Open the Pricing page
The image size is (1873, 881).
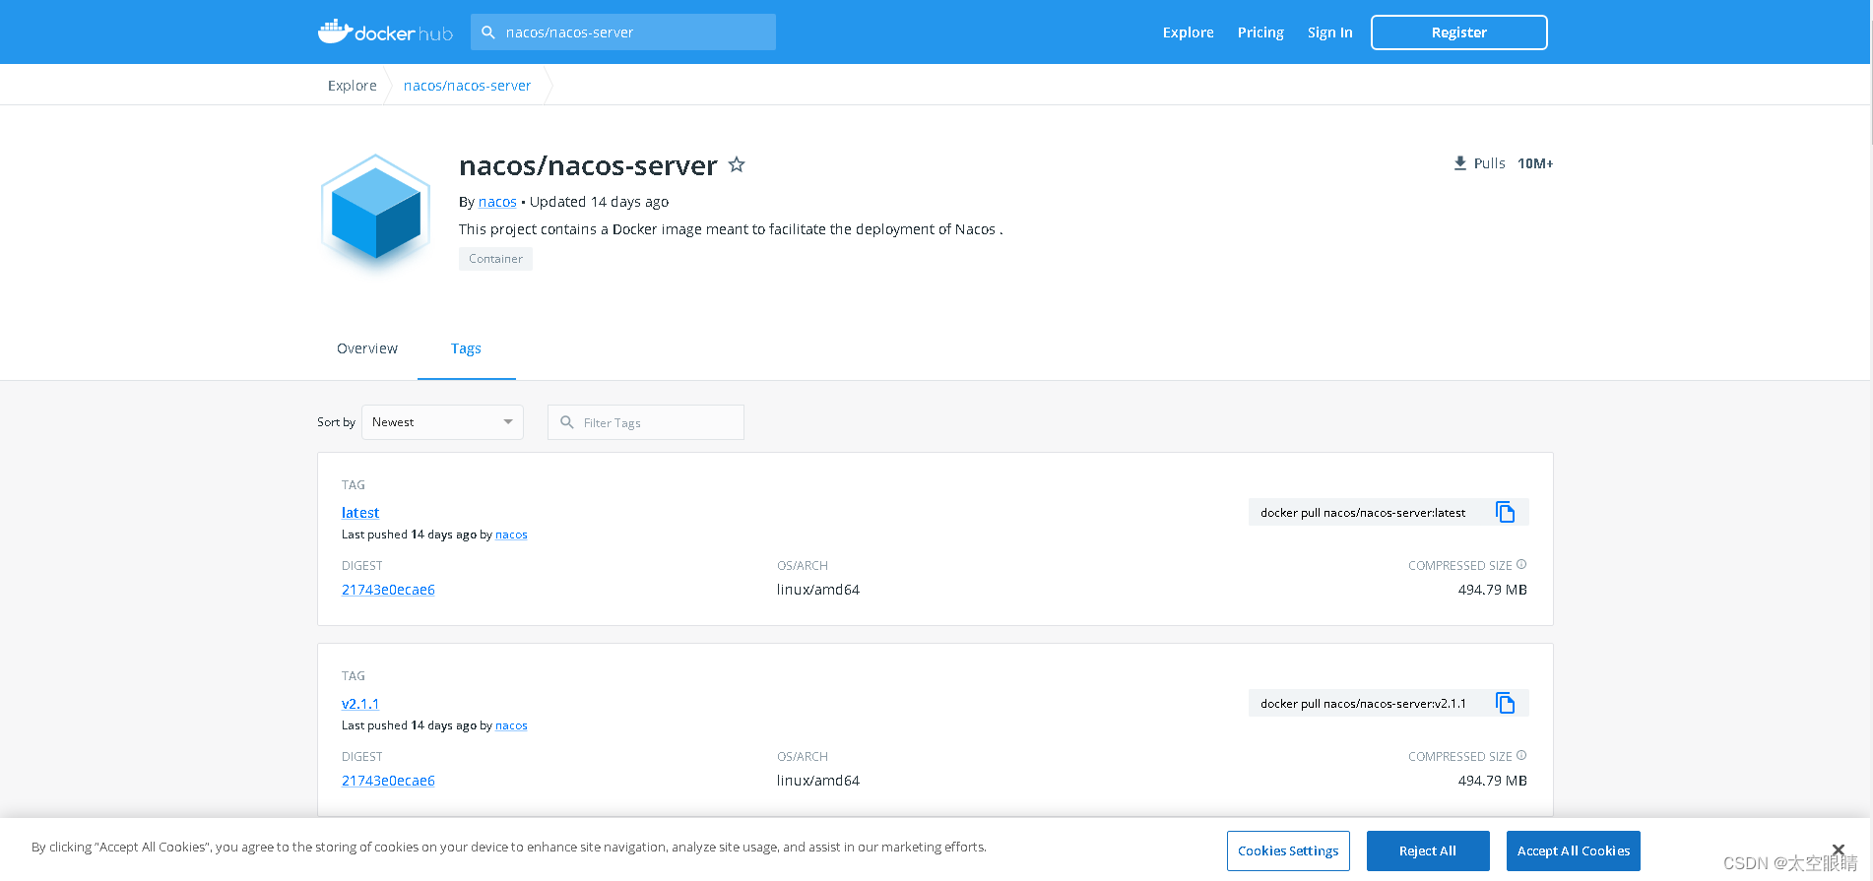point(1260,32)
